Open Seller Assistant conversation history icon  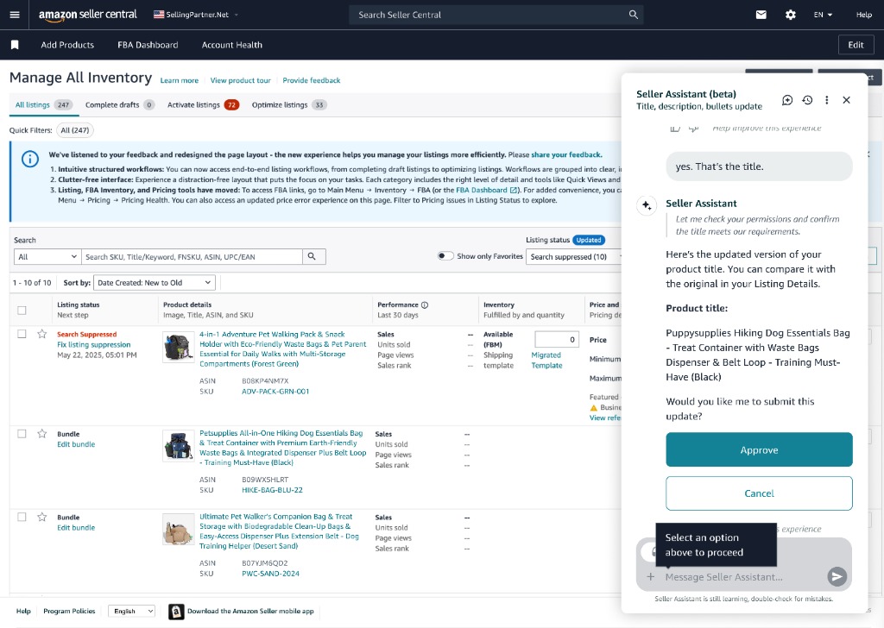[807, 100]
